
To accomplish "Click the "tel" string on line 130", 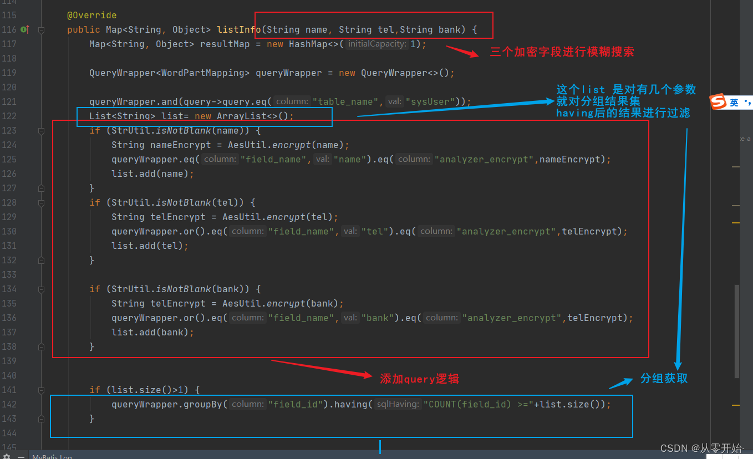I will (x=375, y=231).
